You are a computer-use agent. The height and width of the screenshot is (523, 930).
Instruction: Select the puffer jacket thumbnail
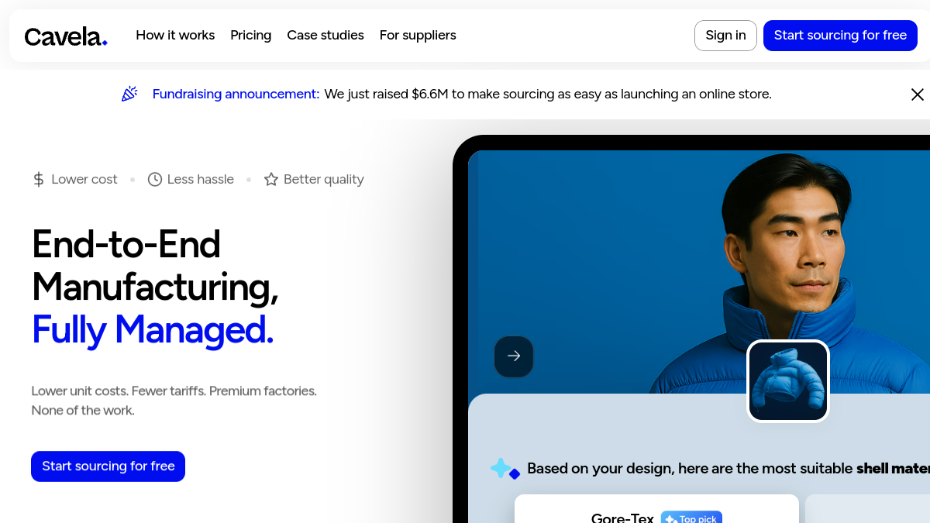[x=788, y=381]
